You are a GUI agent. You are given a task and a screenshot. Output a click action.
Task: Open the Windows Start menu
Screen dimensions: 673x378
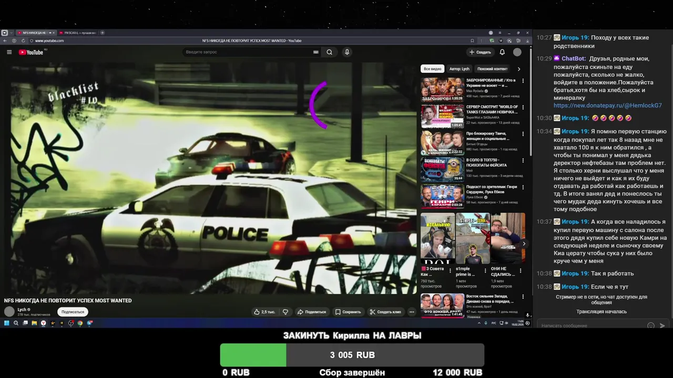tap(7, 323)
